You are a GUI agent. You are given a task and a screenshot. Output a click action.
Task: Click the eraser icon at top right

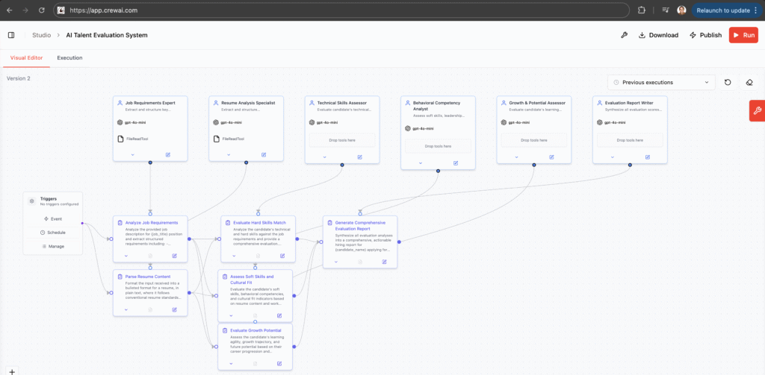click(x=749, y=82)
